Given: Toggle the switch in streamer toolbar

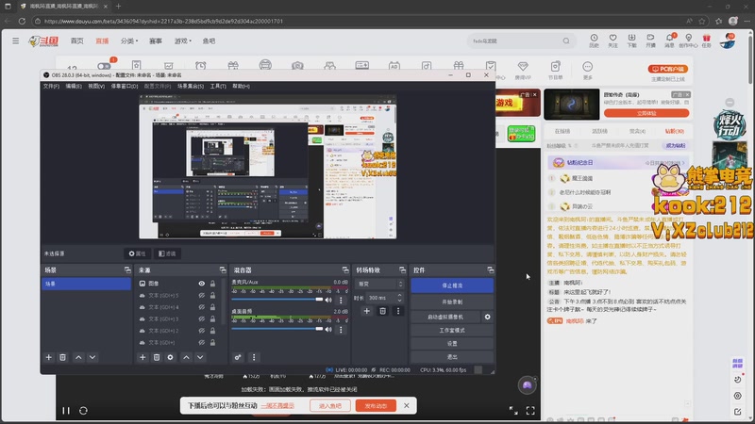Looking at the screenshot, I should coord(104,66).
